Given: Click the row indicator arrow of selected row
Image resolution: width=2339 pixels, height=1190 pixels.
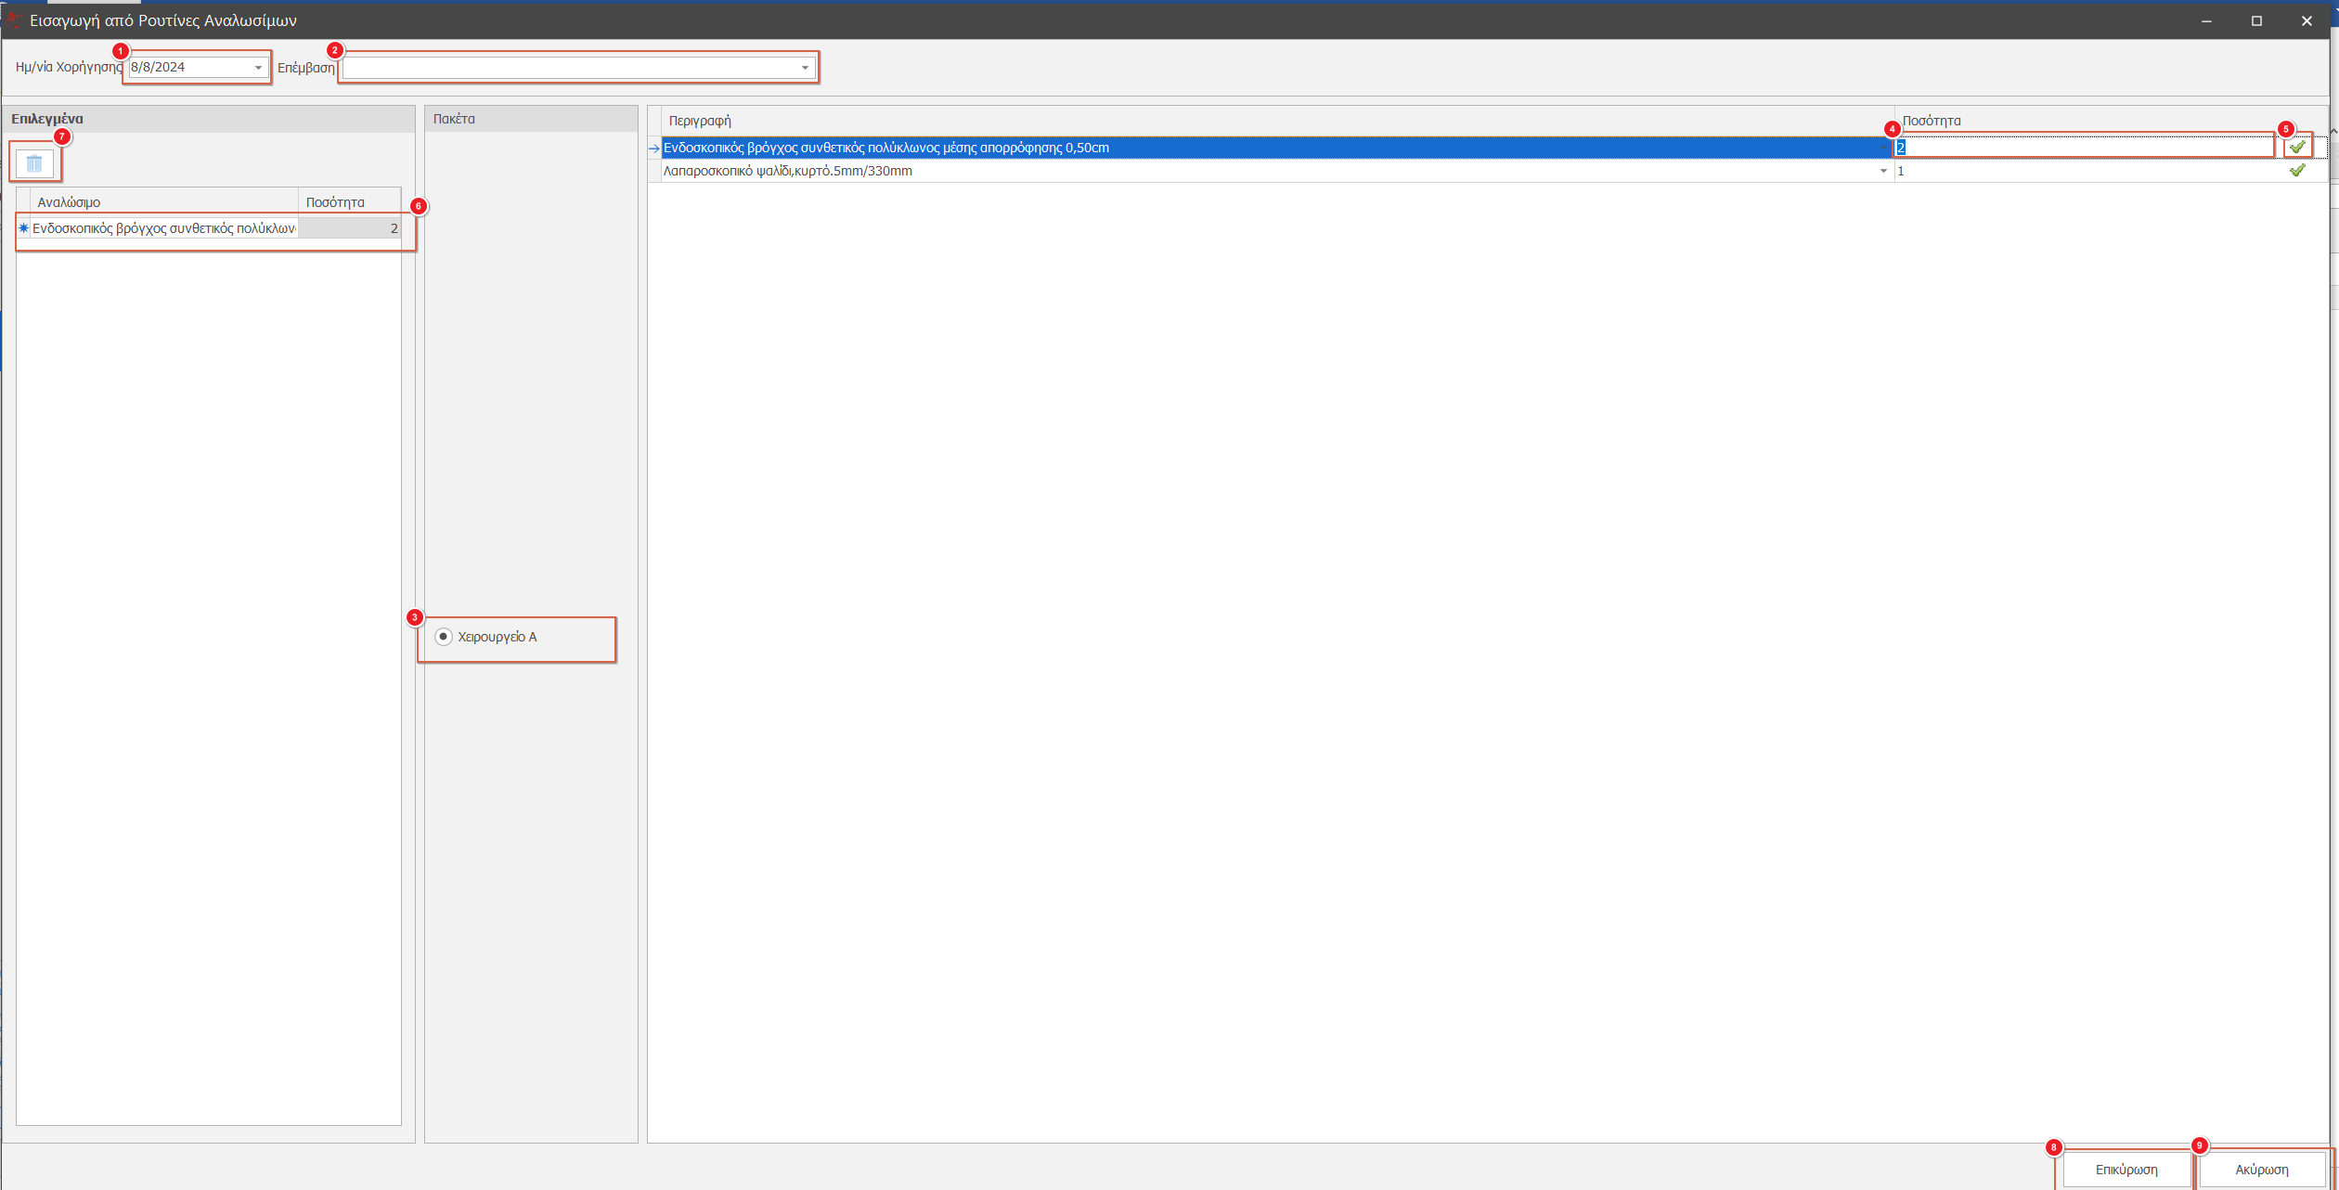Looking at the screenshot, I should click(x=654, y=148).
